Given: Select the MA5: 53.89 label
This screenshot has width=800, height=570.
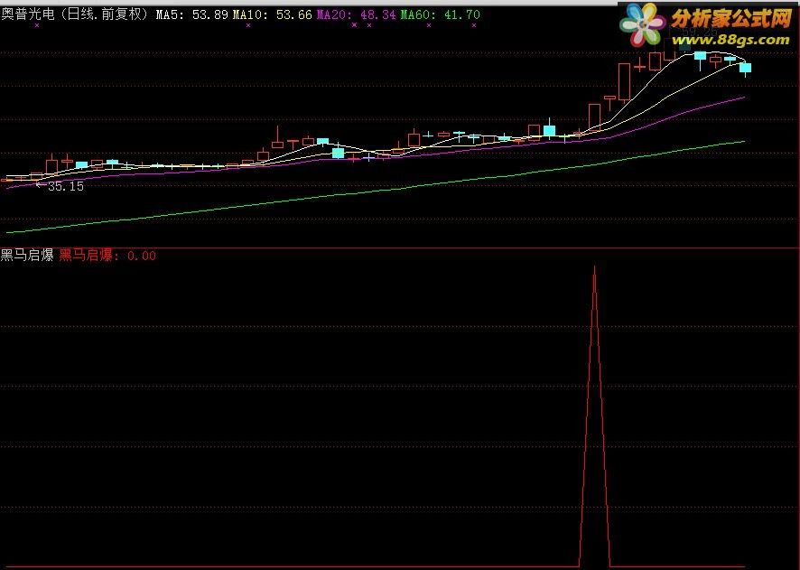Looking at the screenshot, I should click(x=191, y=14).
